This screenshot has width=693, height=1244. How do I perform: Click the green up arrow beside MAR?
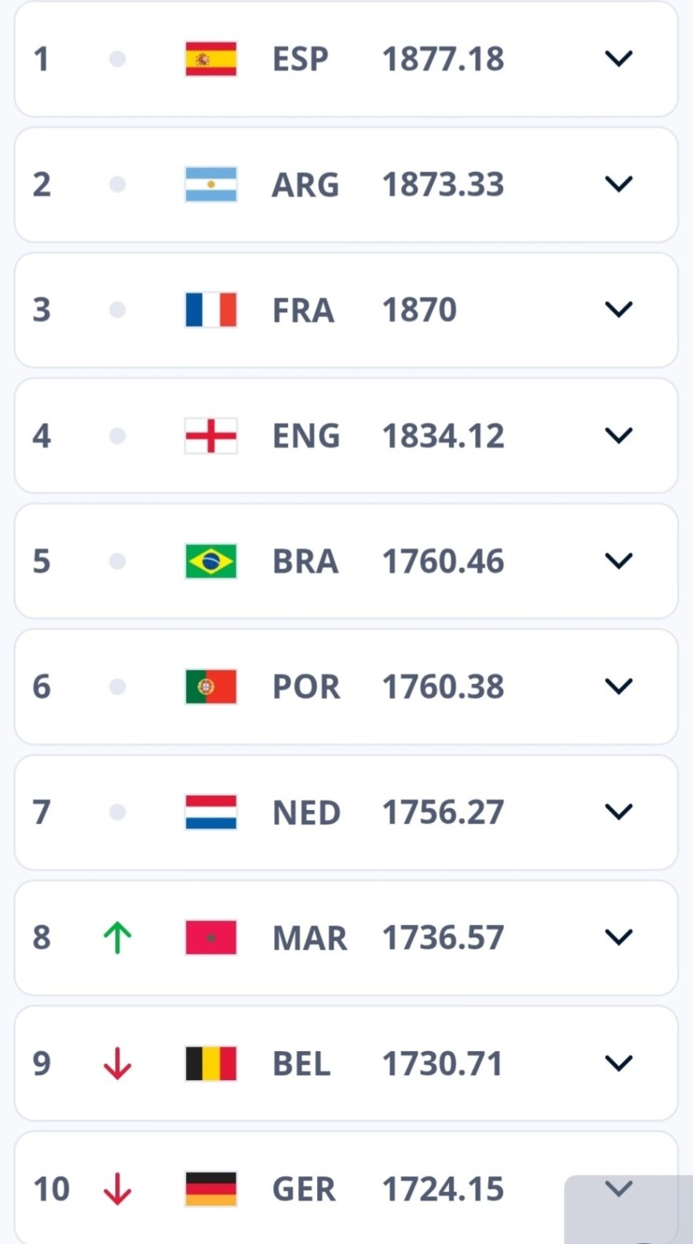tap(117, 937)
